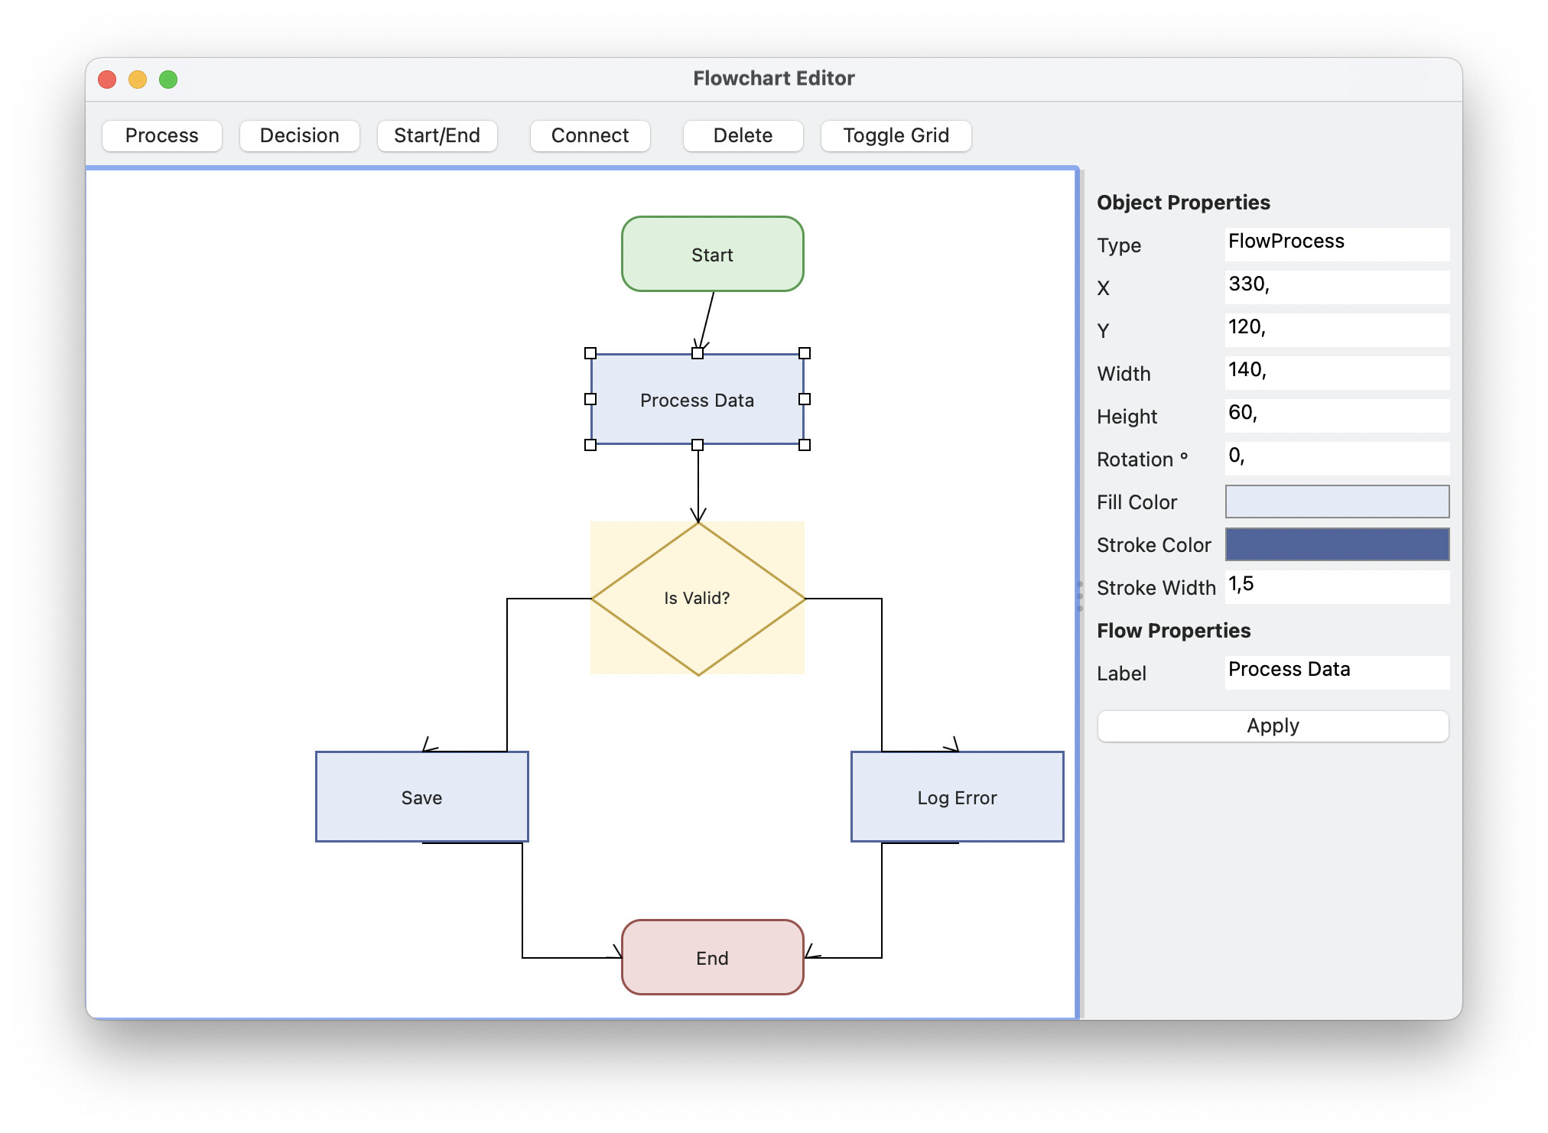Click the Start/End toolbar button
This screenshot has height=1133, width=1548.
pyautogui.click(x=437, y=135)
